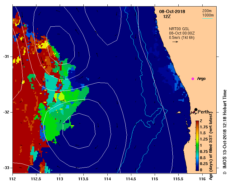This screenshot has height=184, width=230.
Task: Click the magenta Argo float marker
Action: (193, 79)
